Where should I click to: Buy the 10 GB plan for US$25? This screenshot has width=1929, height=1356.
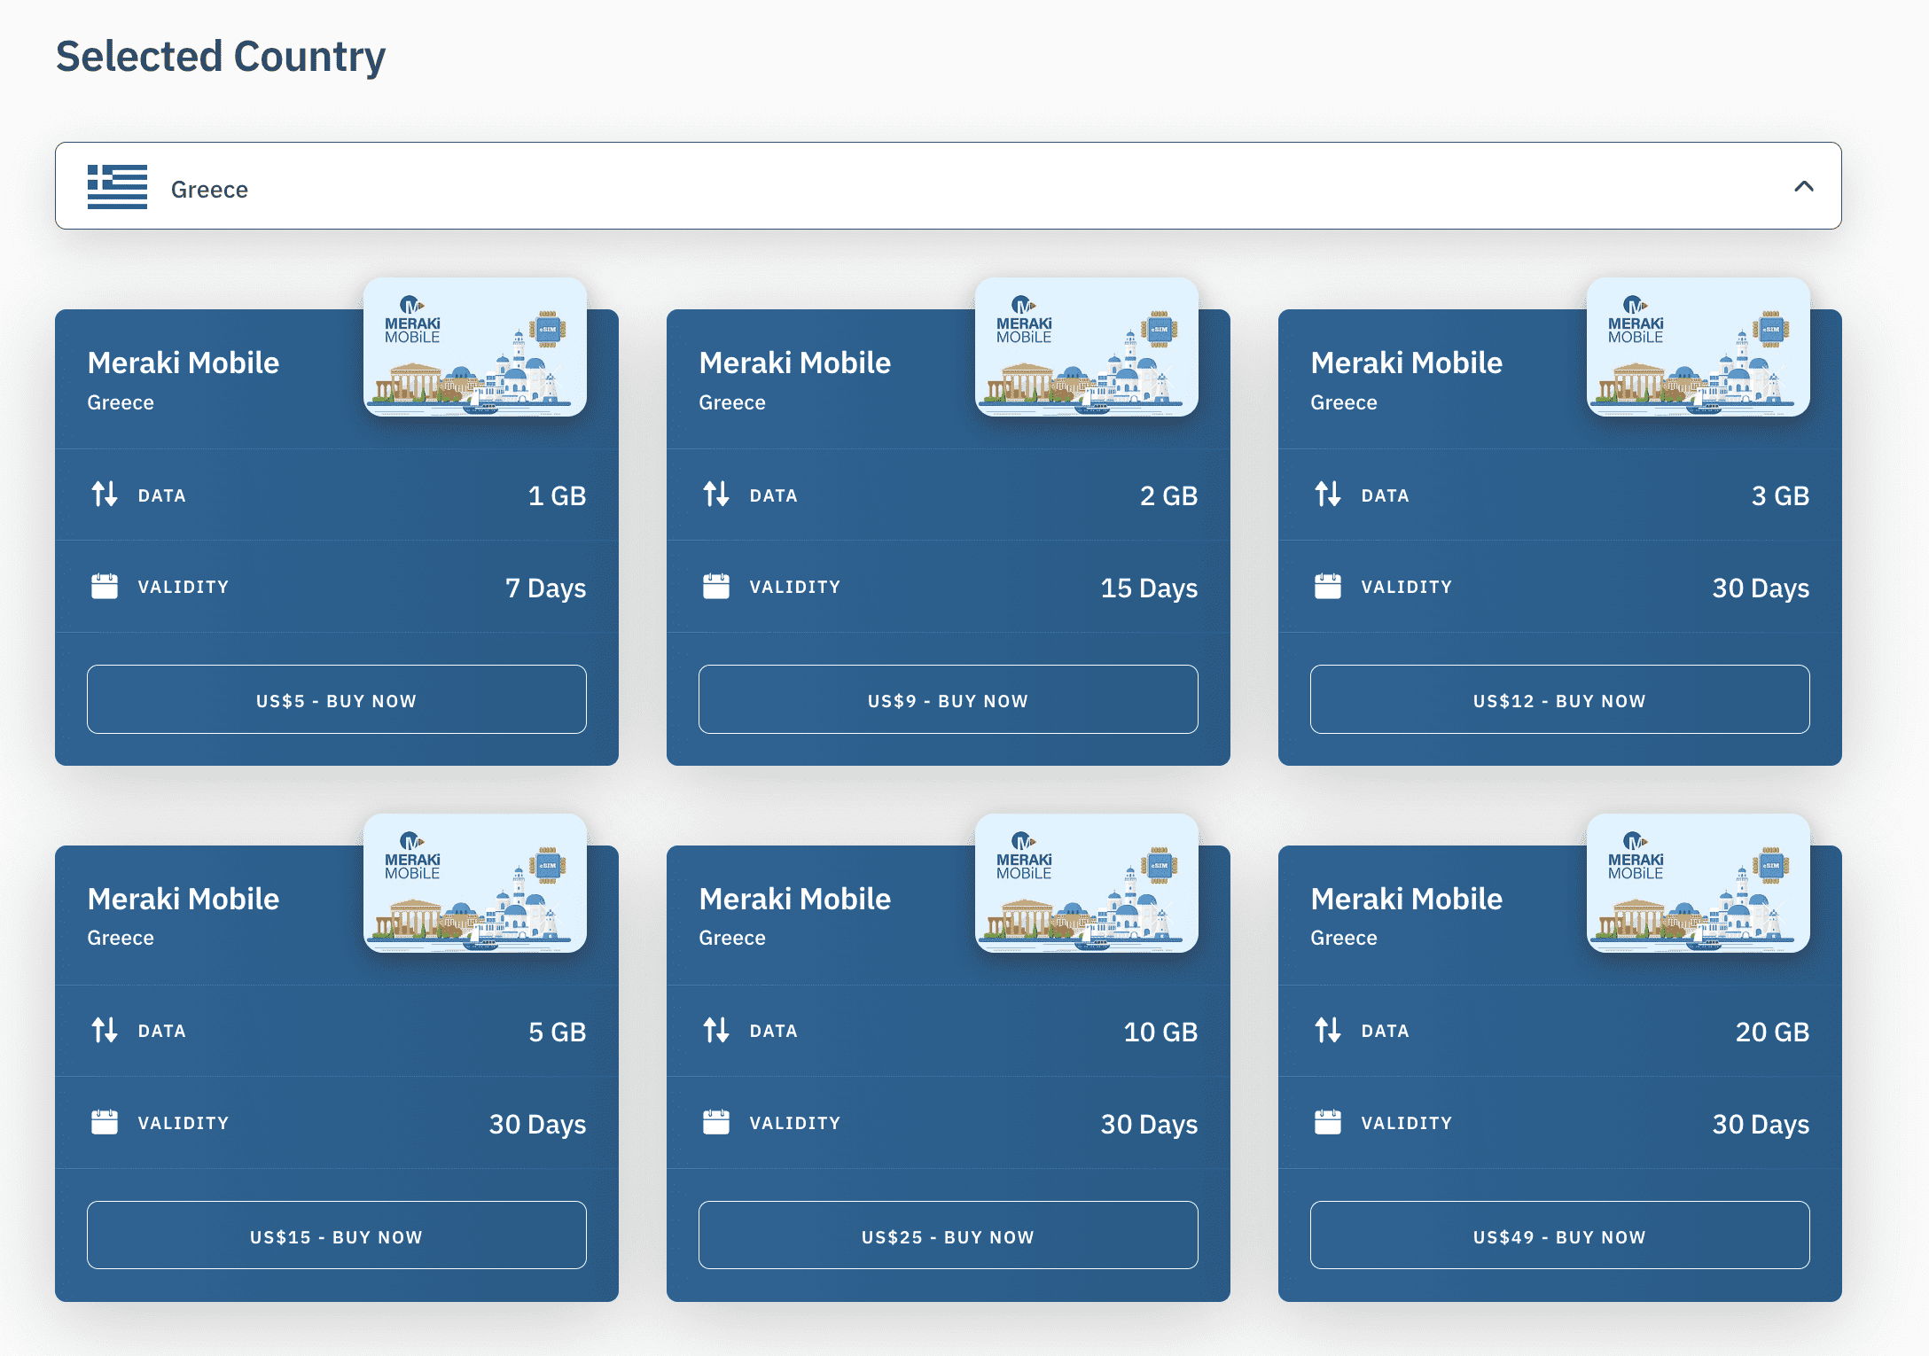click(948, 1235)
